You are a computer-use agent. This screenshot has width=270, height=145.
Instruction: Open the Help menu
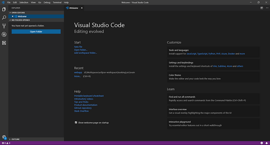pyautogui.click(x=66, y=3)
